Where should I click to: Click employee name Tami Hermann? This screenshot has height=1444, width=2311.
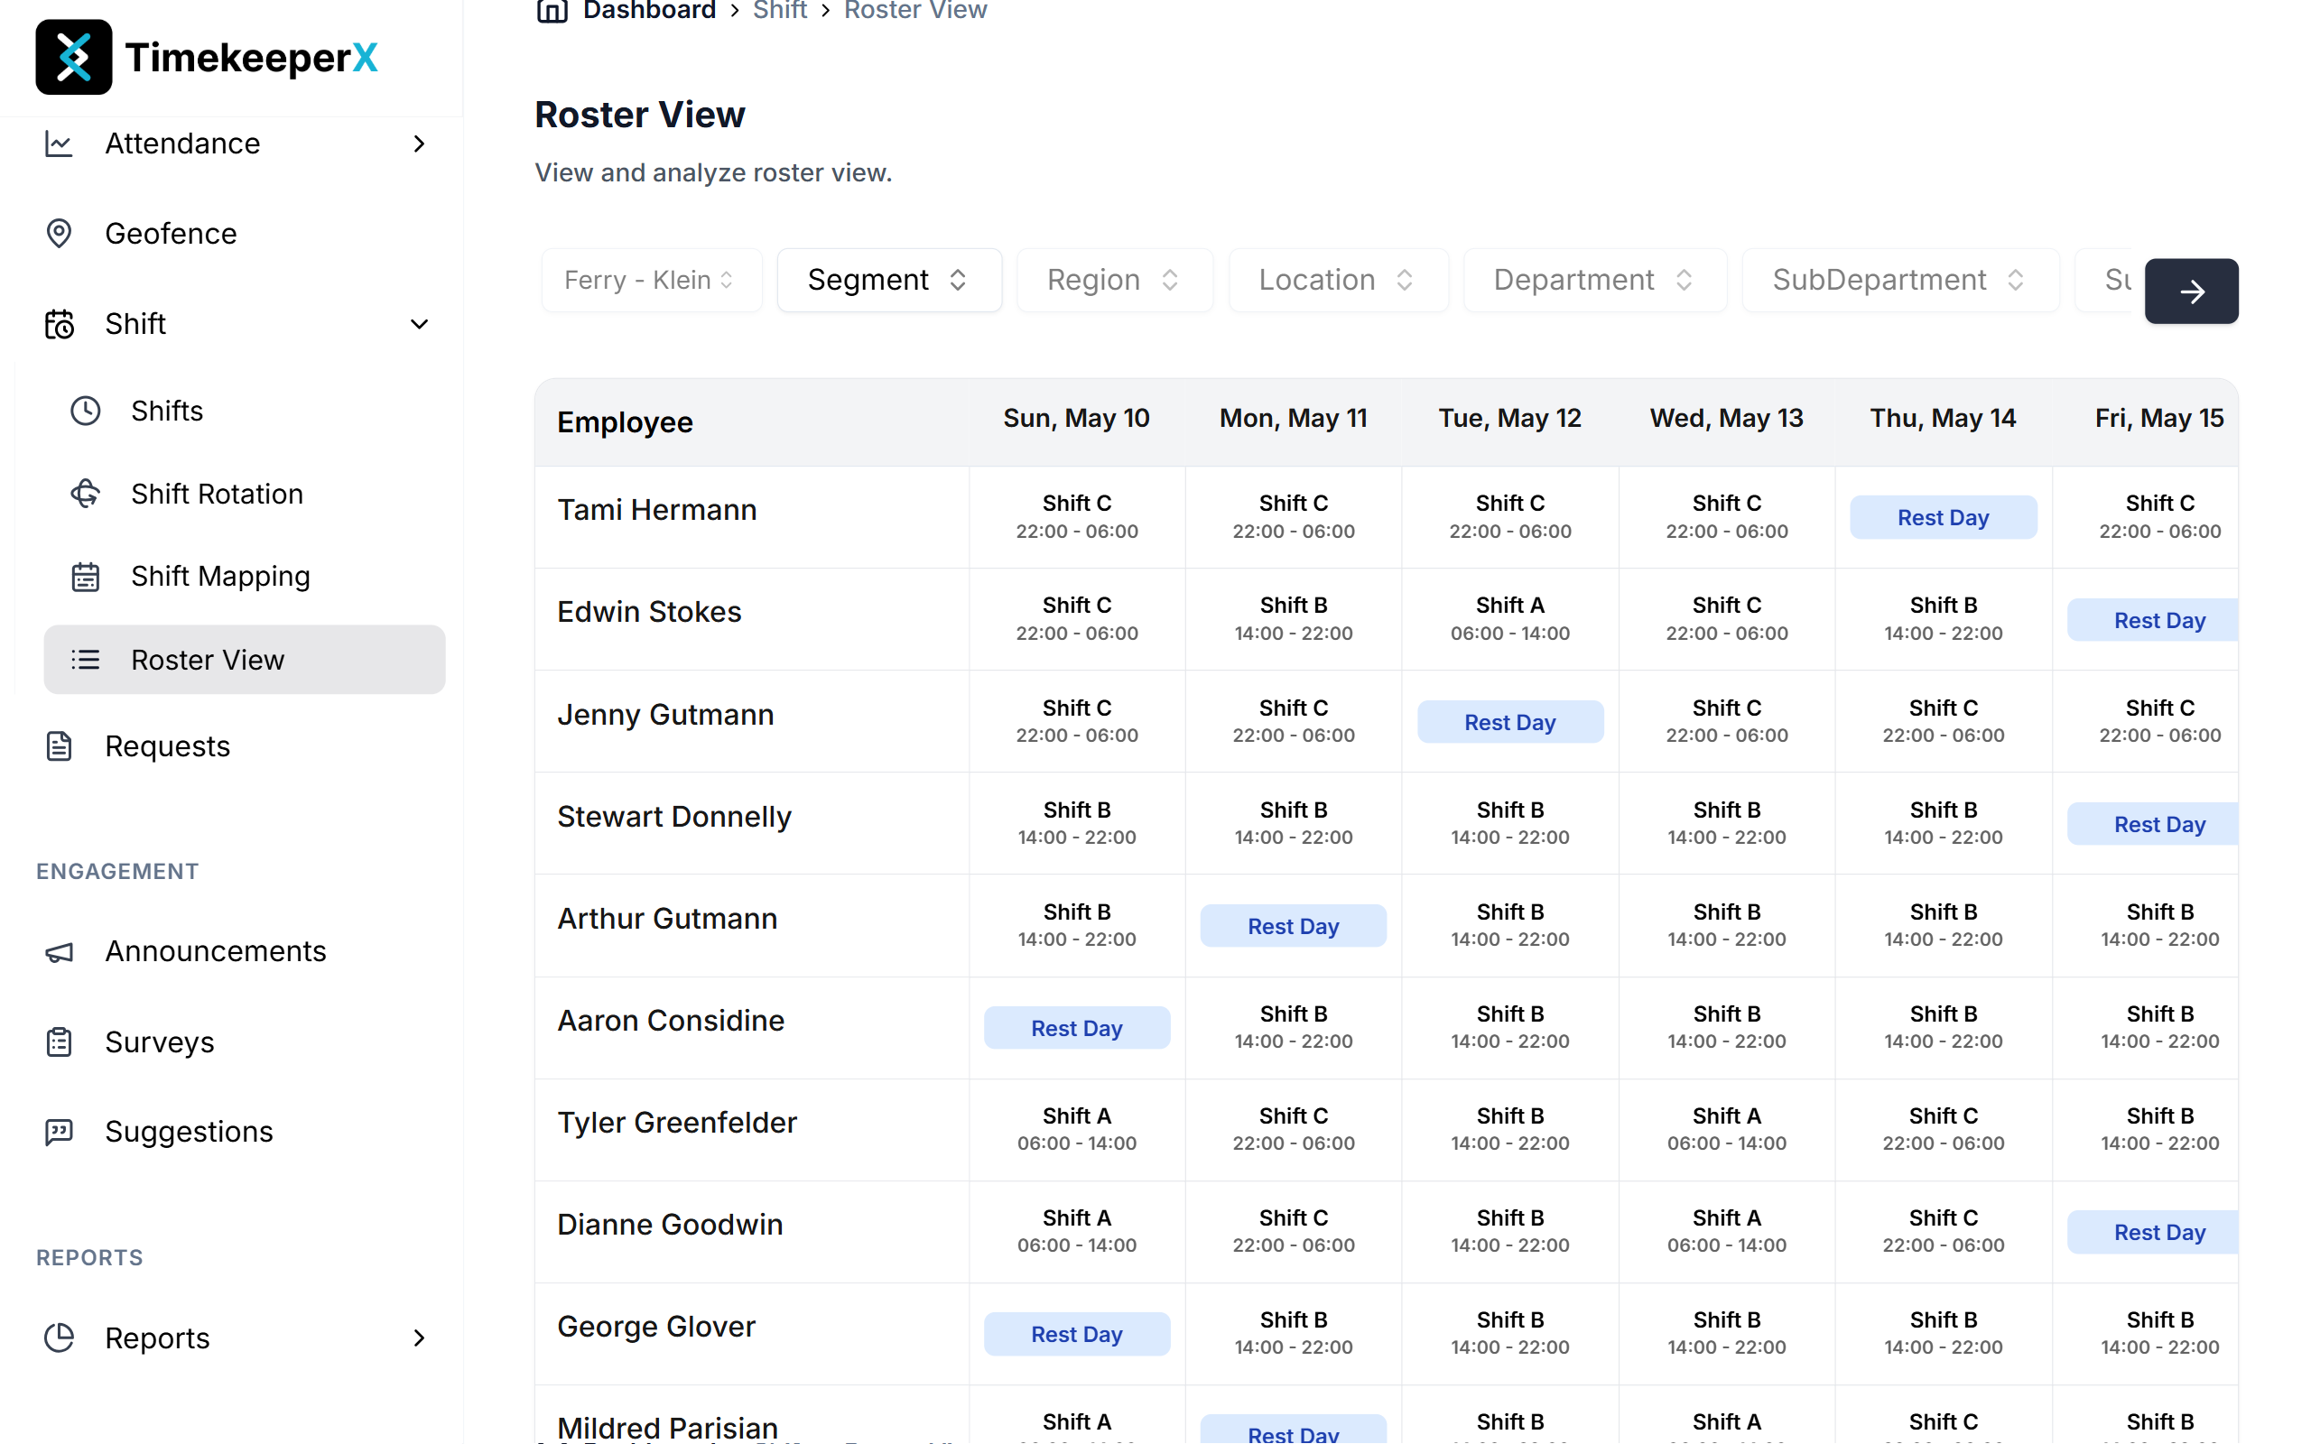point(657,509)
